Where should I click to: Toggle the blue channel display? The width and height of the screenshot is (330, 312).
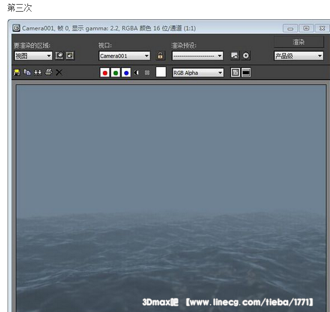[x=126, y=73]
